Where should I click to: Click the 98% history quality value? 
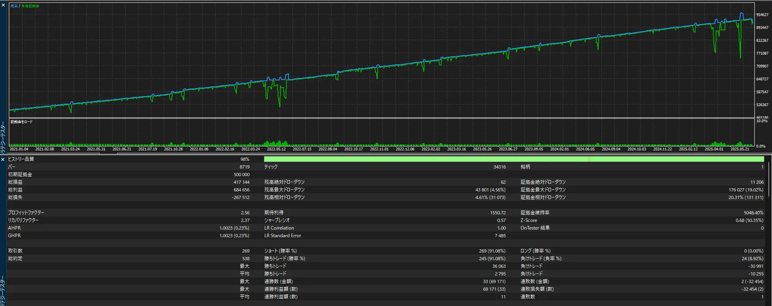point(245,159)
